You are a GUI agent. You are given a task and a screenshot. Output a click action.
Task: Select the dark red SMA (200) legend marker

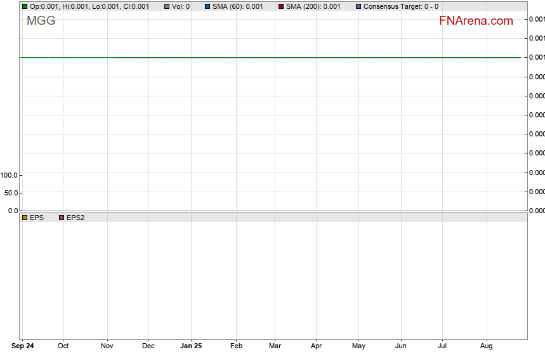click(x=281, y=6)
